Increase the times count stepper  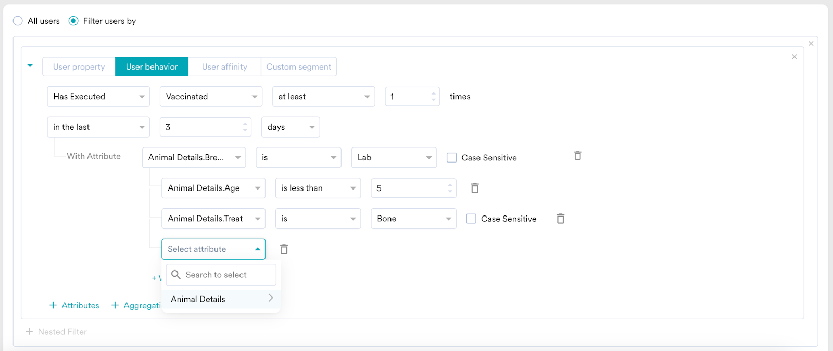pos(434,93)
